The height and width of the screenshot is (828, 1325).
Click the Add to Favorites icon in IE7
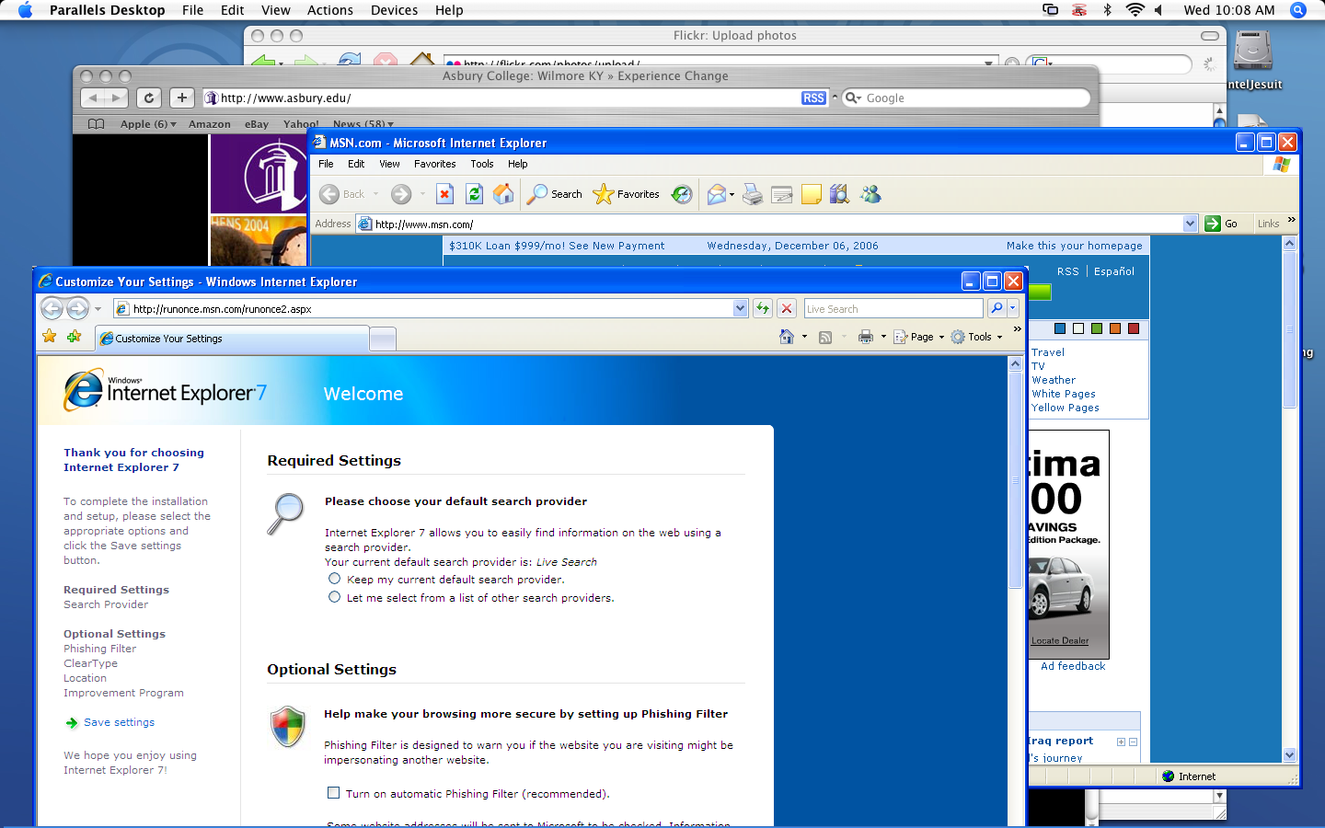[x=75, y=337]
